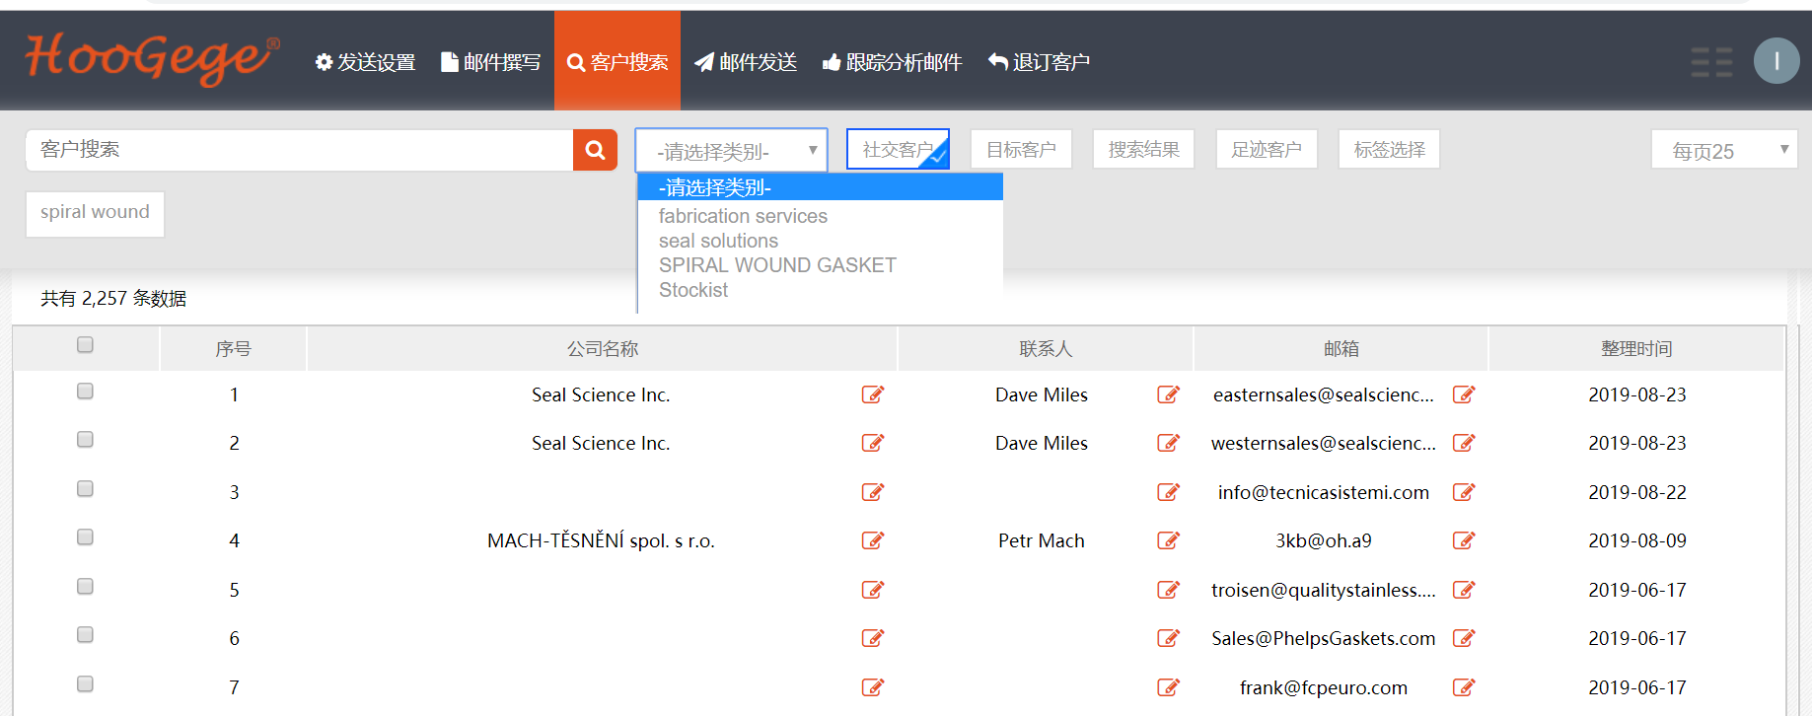Click the 邮箱 column header

pyautogui.click(x=1341, y=348)
